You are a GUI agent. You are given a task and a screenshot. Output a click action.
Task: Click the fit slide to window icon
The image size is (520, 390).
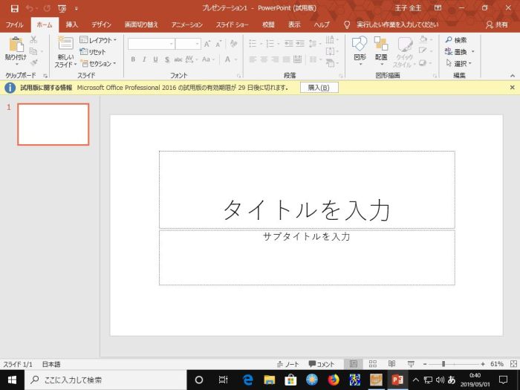click(x=511, y=364)
